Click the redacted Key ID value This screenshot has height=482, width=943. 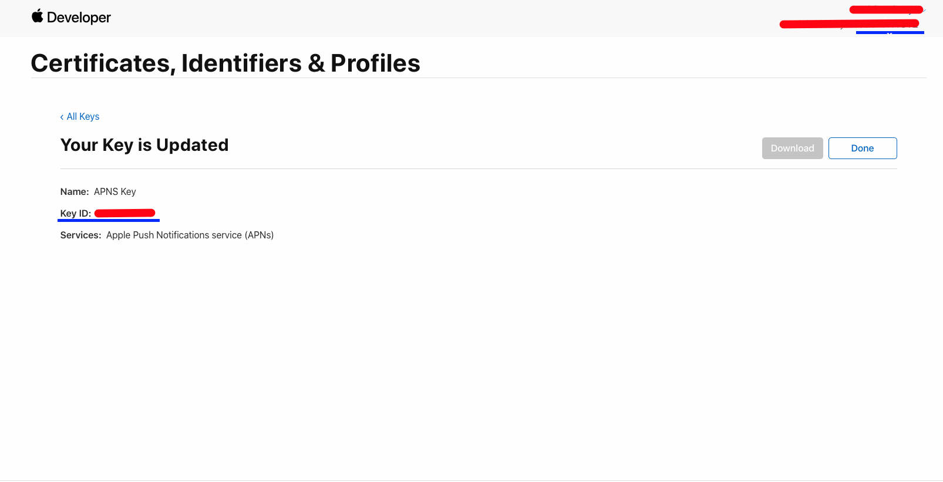[x=124, y=213]
